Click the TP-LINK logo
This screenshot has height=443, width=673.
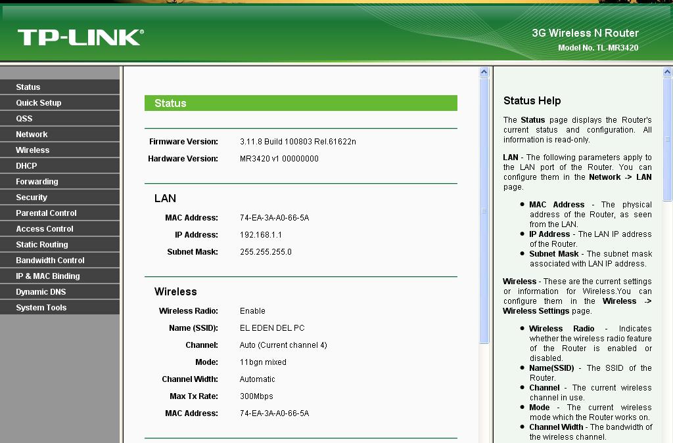pos(81,37)
